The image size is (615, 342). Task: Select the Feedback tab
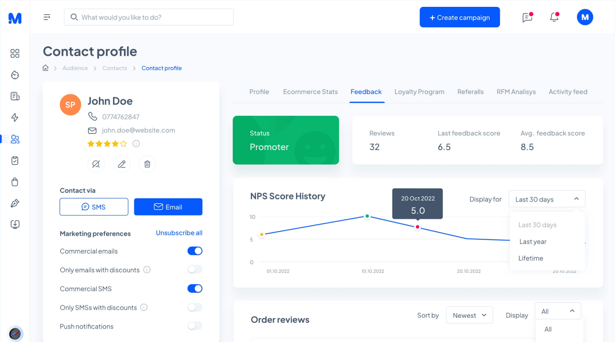click(366, 92)
